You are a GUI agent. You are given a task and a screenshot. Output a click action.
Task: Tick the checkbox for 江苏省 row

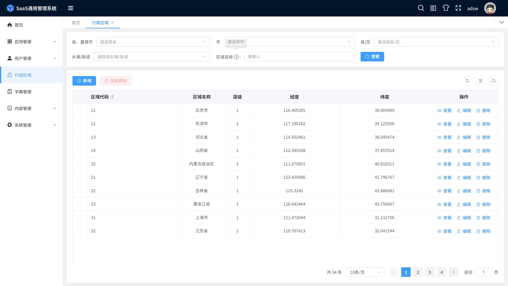point(80,231)
